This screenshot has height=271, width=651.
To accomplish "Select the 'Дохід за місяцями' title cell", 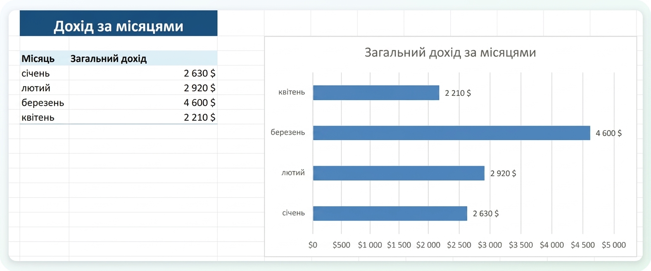I will click(119, 24).
